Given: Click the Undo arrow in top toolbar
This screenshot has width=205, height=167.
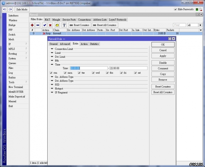Looking at the screenshot, I should coord(4,10).
